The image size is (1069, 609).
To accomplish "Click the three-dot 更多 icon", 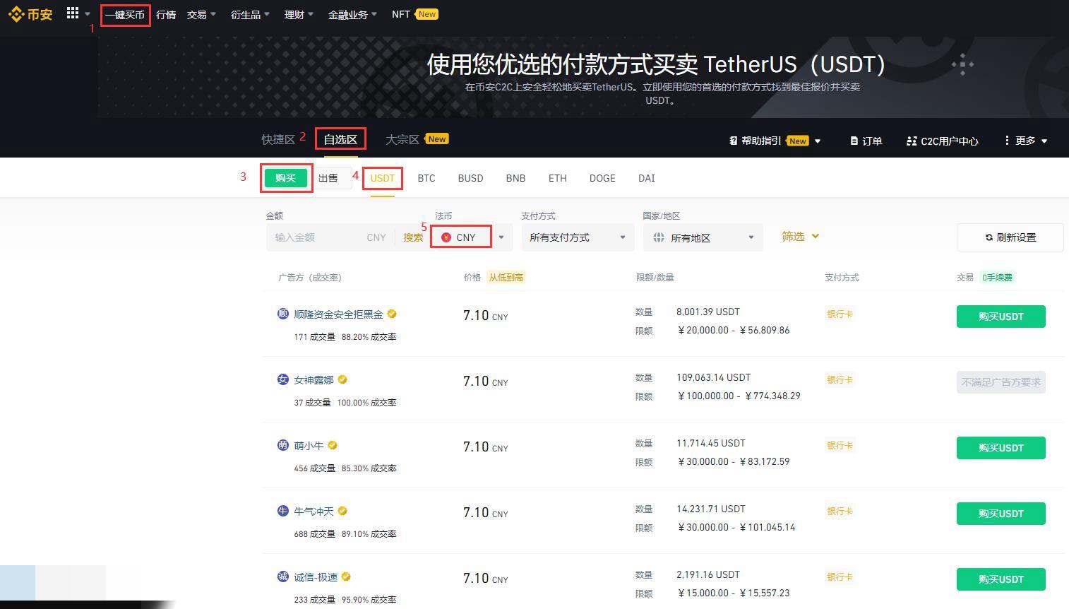I will tap(1007, 141).
